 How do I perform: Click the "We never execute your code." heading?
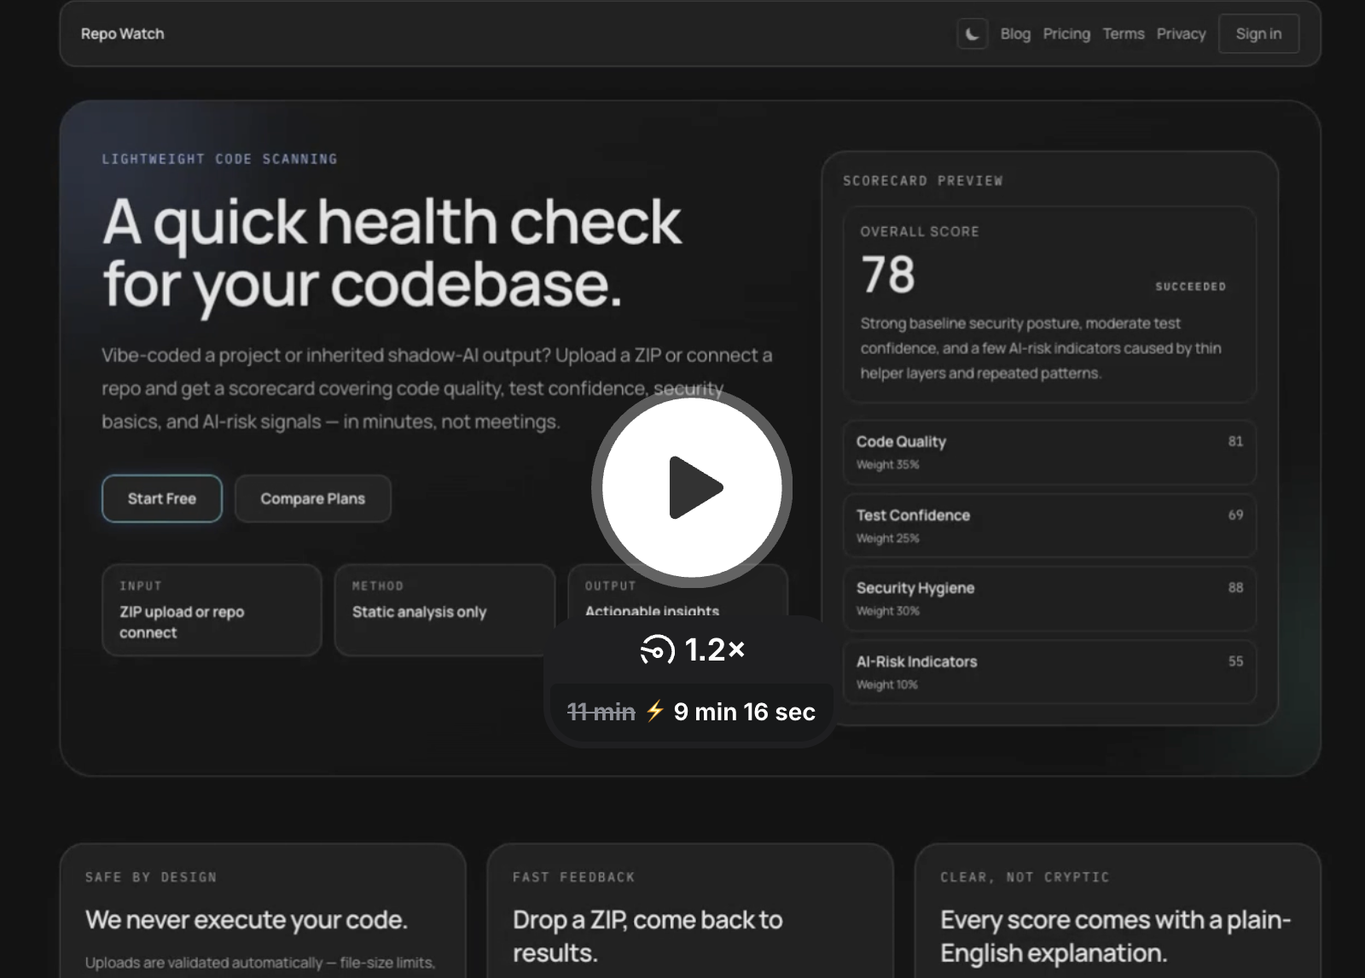pyautogui.click(x=247, y=920)
